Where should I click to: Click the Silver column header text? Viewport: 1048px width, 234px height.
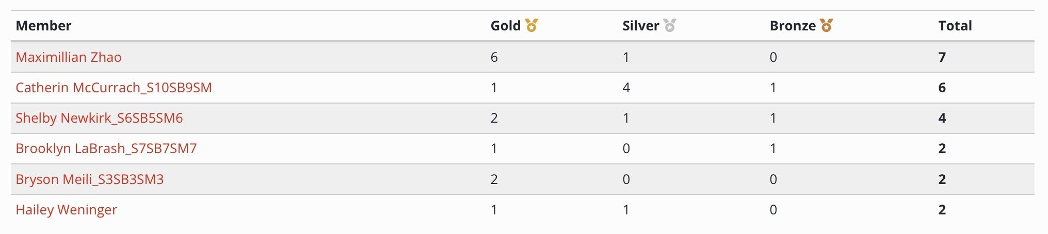click(640, 26)
